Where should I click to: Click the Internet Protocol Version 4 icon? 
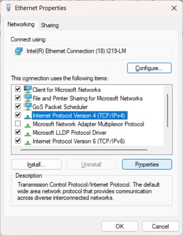[27, 117]
